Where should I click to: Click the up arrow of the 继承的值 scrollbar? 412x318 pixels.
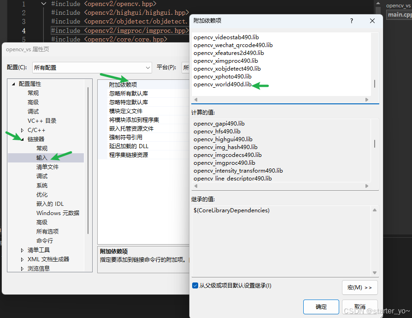375,210
